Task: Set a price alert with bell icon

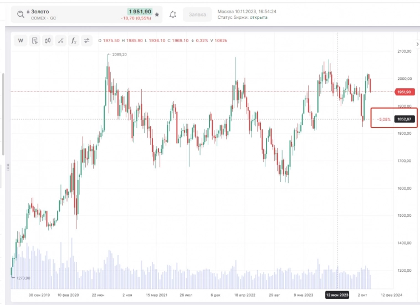Action: click(x=173, y=14)
